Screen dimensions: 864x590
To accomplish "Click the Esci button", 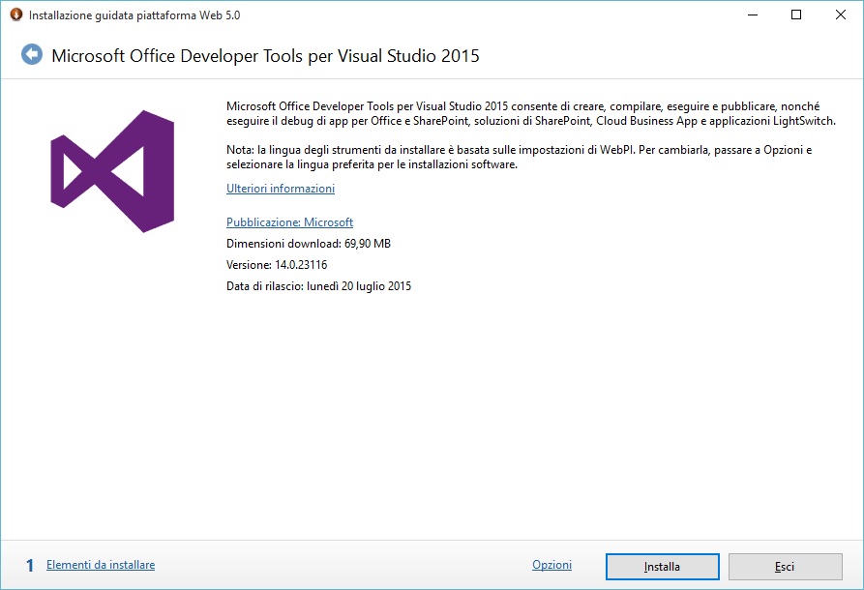I will (x=786, y=567).
